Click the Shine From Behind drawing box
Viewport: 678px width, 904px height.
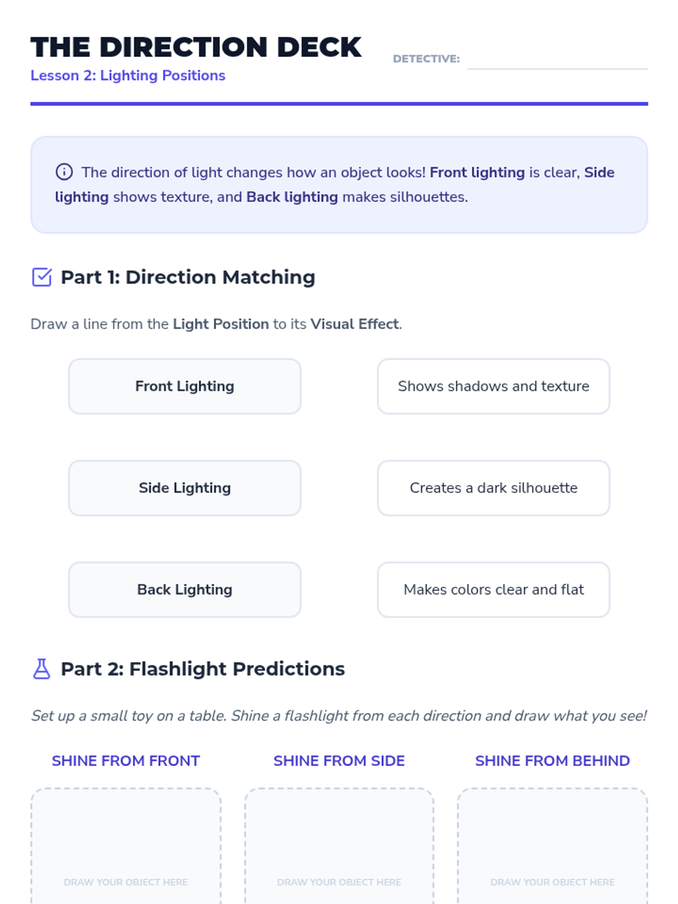[x=552, y=842]
